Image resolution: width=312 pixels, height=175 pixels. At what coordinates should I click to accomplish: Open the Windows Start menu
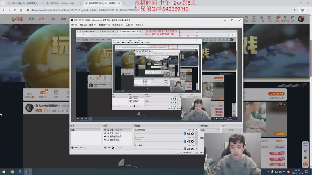[x=4, y=172]
